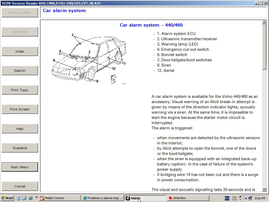Click the Previous Step button
Image resolution: width=269 pixels, height=202 pixels.
pyautogui.click(x=20, y=13)
